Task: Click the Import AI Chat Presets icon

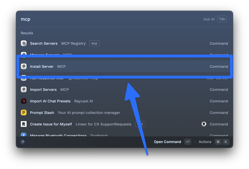Action: pos(24,101)
